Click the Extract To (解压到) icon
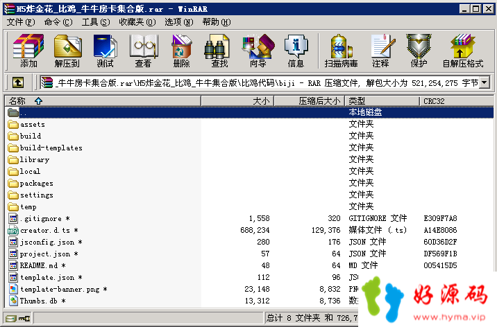 67,51
